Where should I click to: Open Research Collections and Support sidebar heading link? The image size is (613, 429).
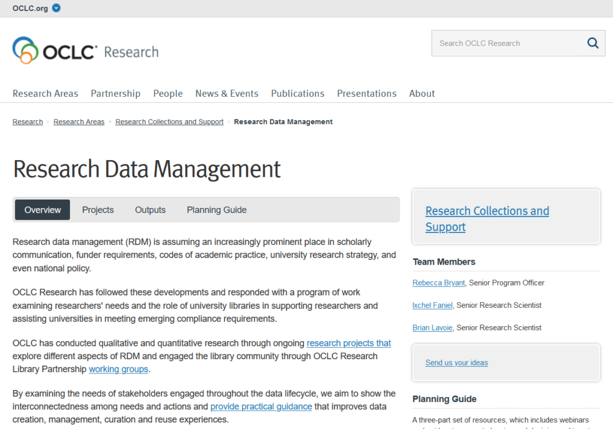(487, 219)
